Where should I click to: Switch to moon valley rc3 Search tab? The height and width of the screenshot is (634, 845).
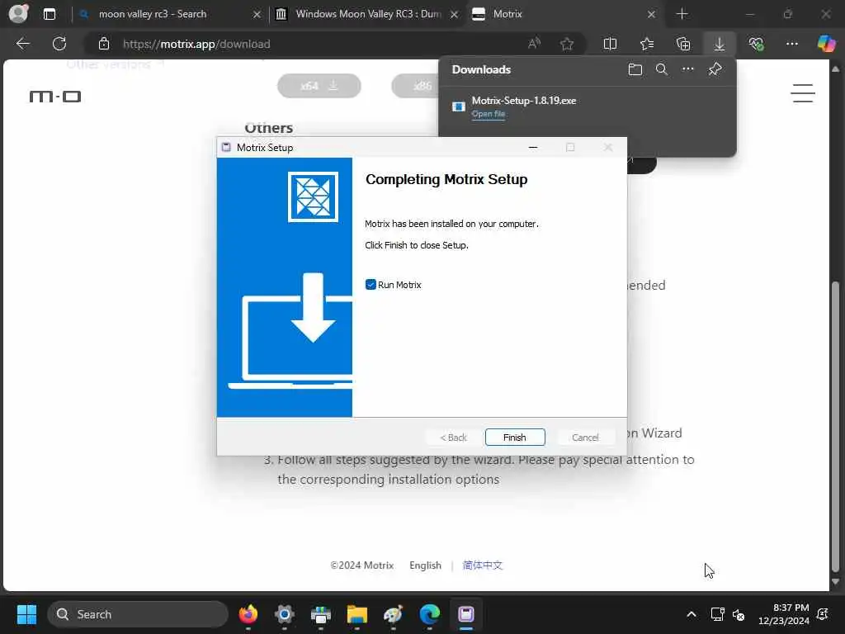[153, 14]
